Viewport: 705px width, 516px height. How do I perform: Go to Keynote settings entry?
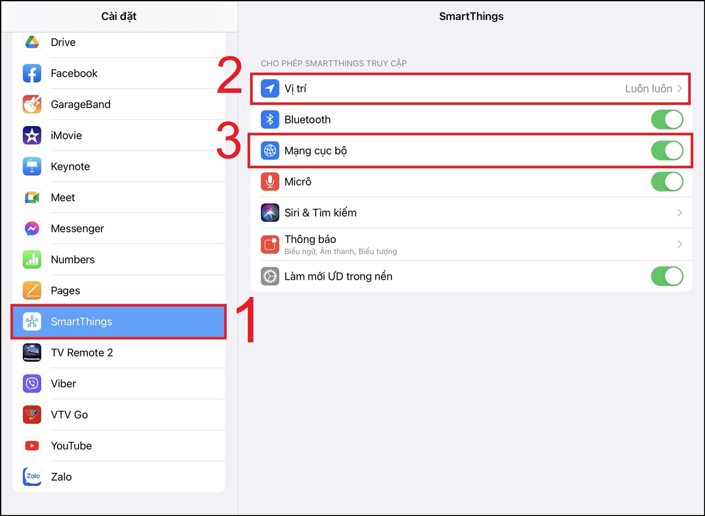(119, 166)
